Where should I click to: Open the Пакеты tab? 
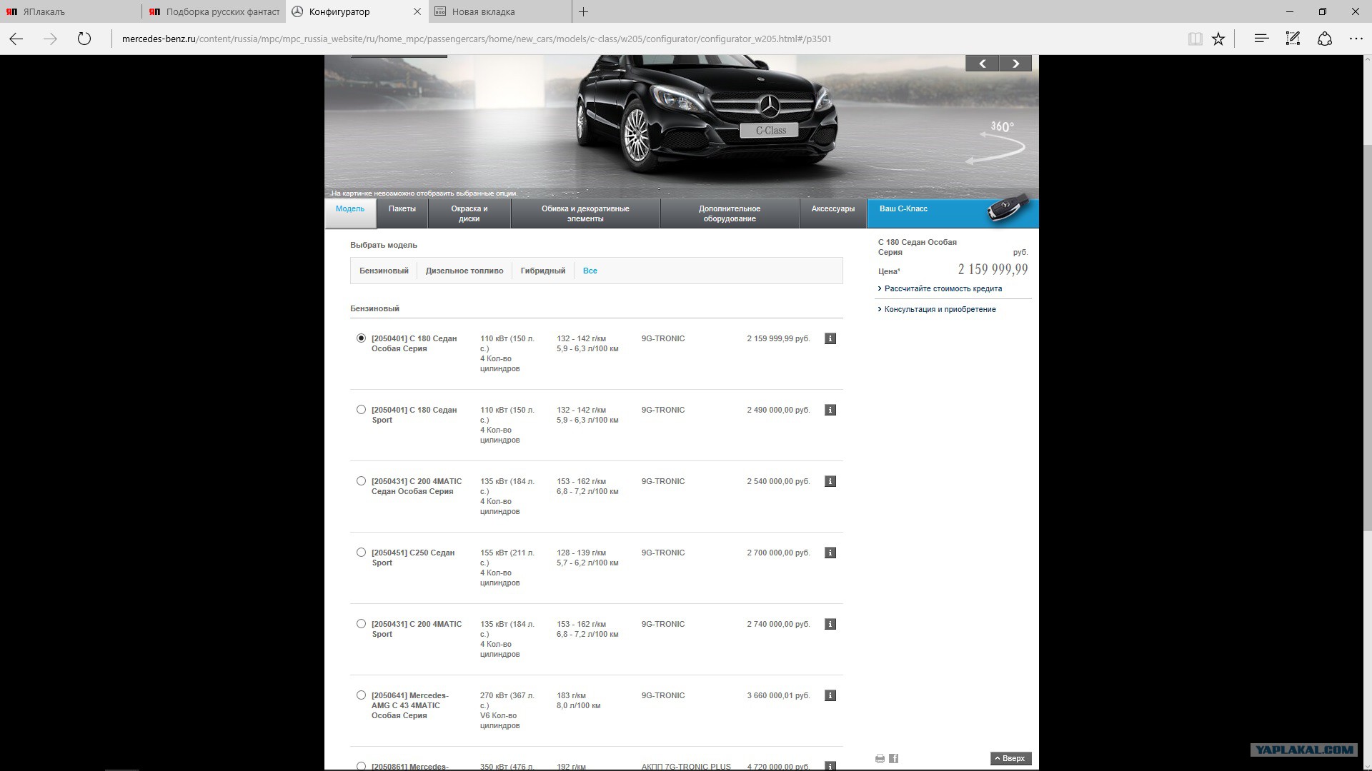(x=402, y=213)
